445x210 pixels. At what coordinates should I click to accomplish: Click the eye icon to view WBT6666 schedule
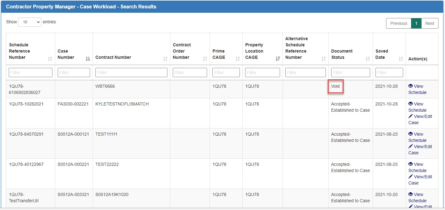411,86
